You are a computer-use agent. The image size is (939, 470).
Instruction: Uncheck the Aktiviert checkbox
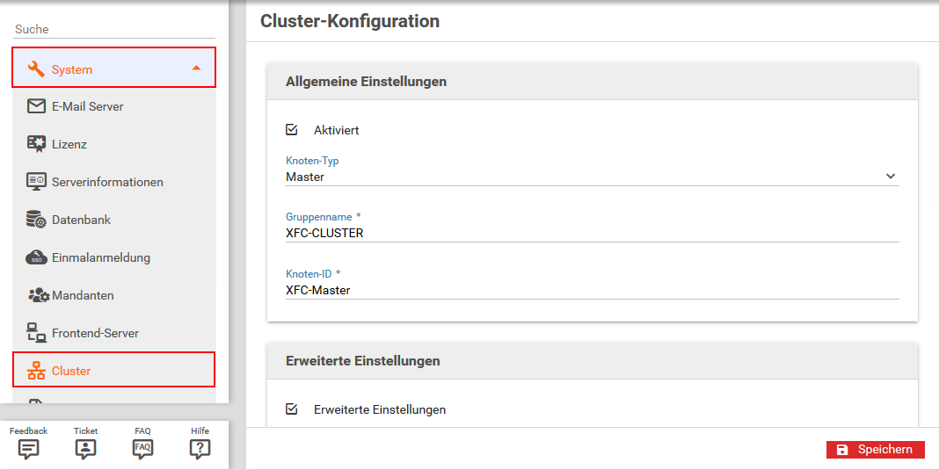tap(292, 130)
